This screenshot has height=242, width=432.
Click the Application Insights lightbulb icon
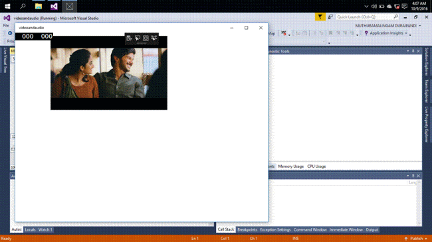click(366, 33)
